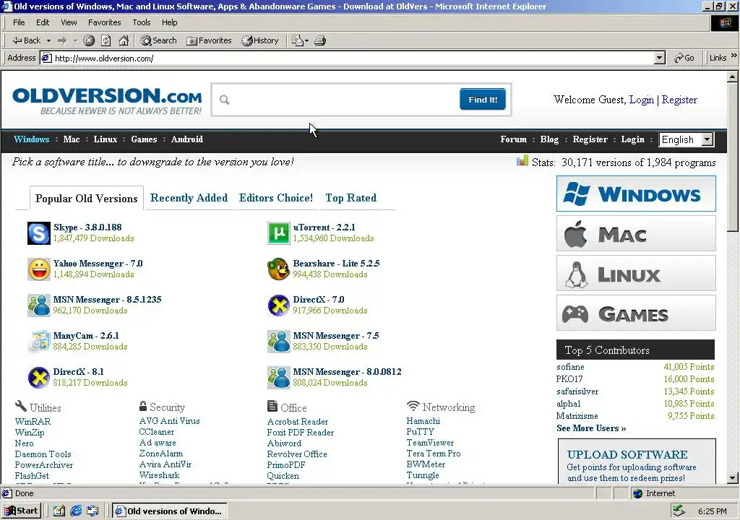Click the Yahoo Messenger smiley icon

click(39, 269)
